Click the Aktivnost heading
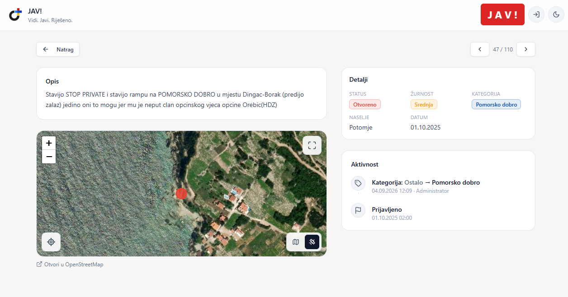This screenshot has width=568, height=297. pos(364,164)
